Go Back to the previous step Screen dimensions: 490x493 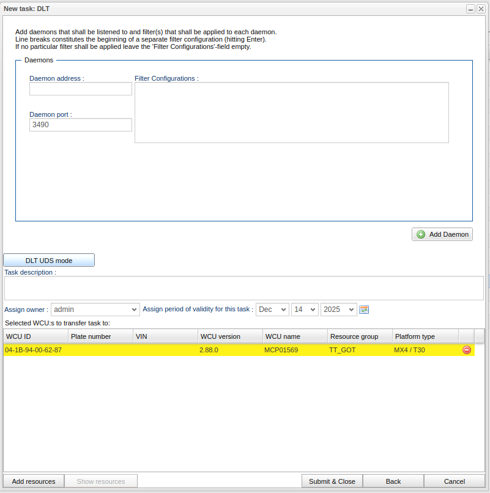393,481
